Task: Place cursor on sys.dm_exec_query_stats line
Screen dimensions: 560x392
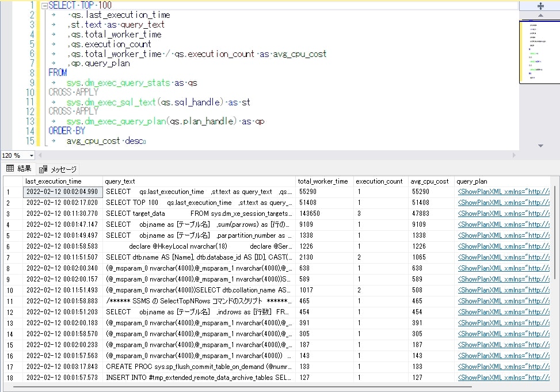Action: pos(131,82)
